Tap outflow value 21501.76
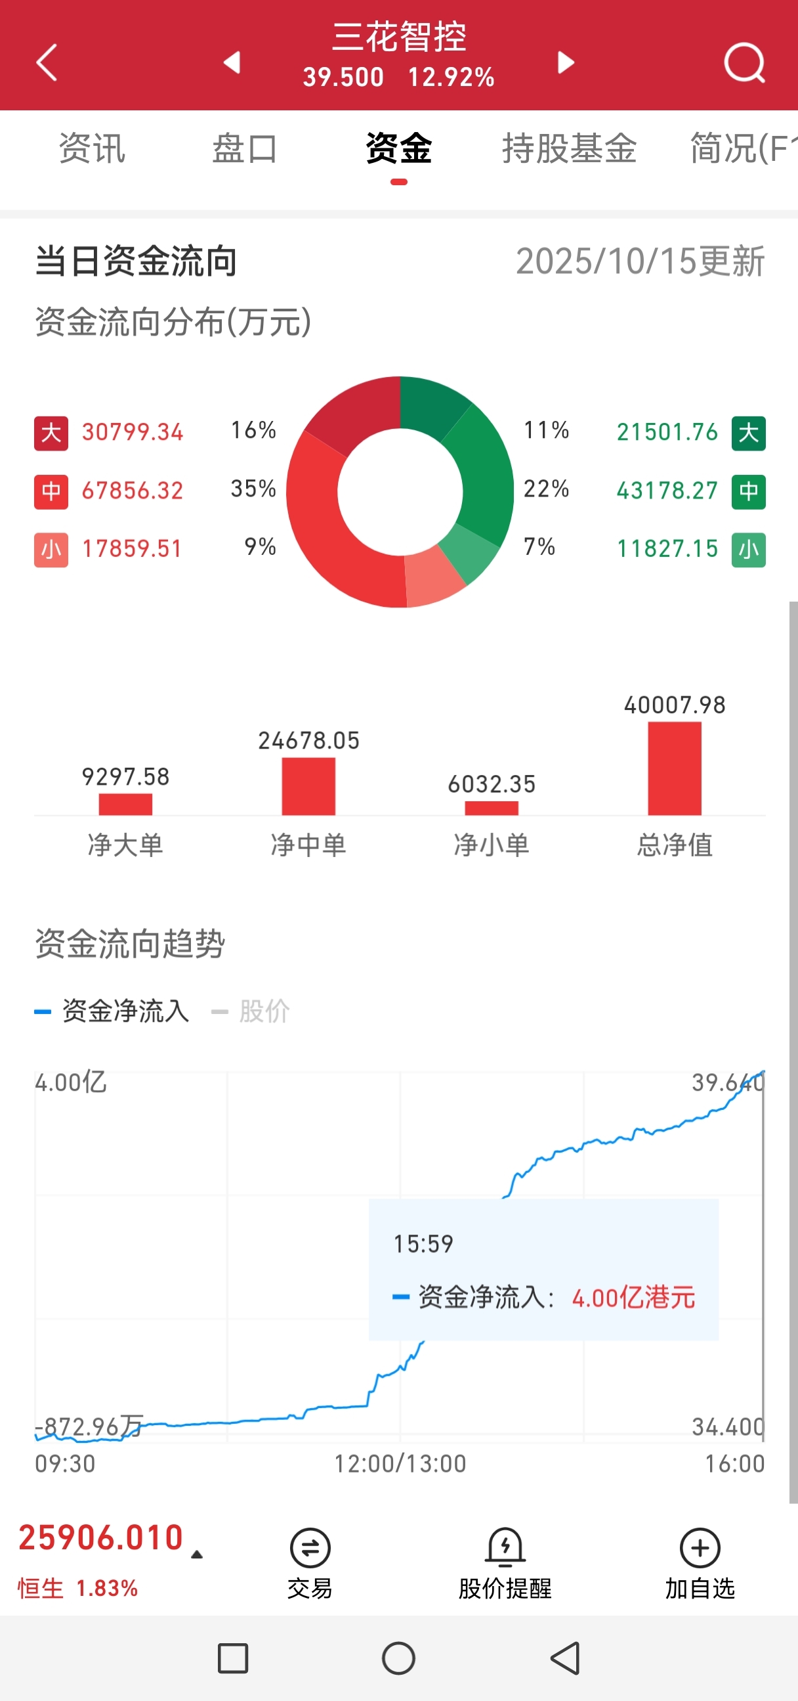The width and height of the screenshot is (798, 1701). click(667, 432)
